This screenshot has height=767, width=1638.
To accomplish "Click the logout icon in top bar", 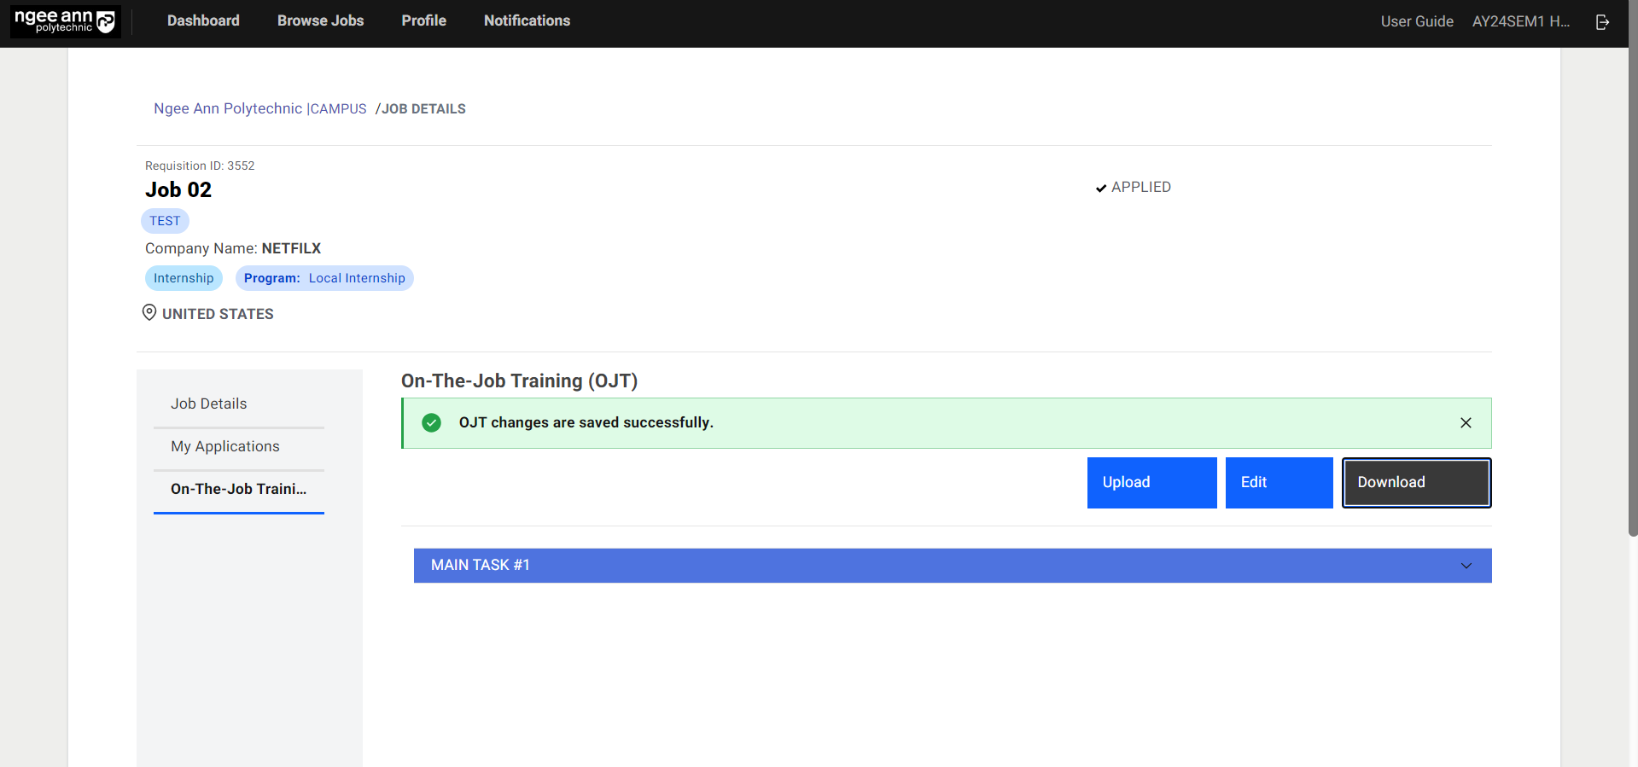I will pos(1602,22).
